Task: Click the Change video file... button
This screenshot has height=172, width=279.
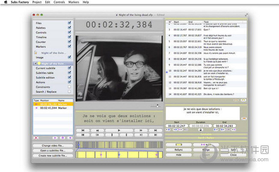Action: point(52,146)
